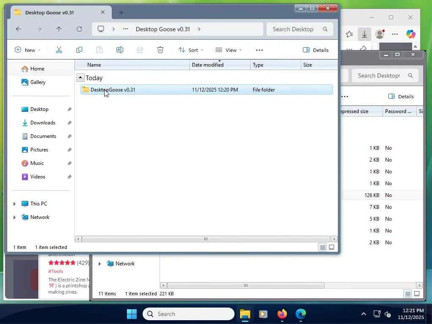This screenshot has width=432, height=324.
Task: Expand Network in front navigation pane
Action: point(14,217)
